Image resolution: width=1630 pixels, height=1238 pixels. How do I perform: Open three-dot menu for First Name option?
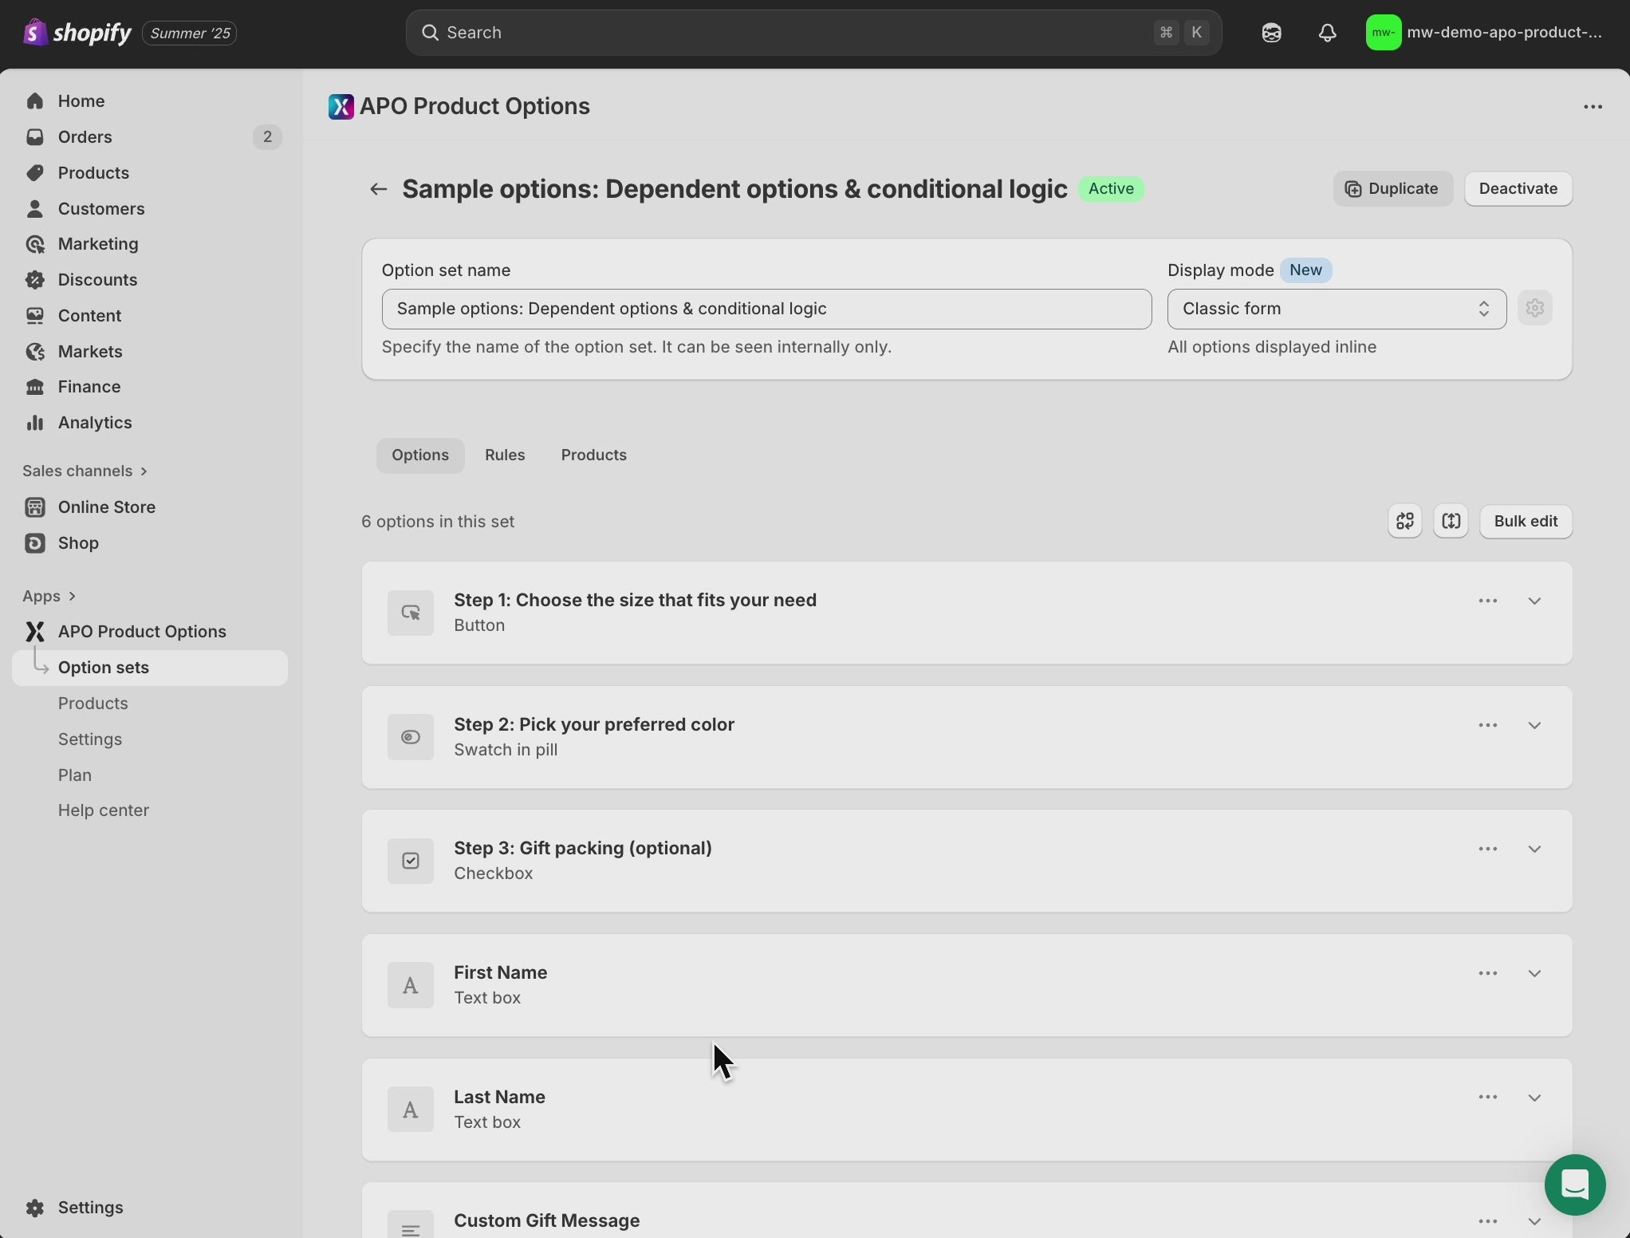click(1487, 973)
